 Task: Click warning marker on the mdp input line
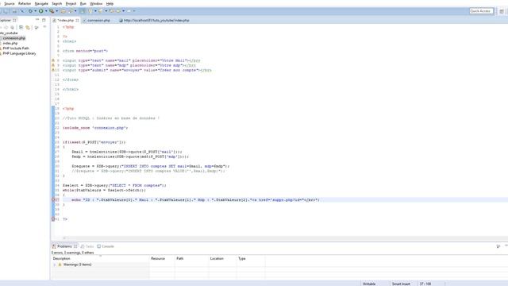point(53,65)
